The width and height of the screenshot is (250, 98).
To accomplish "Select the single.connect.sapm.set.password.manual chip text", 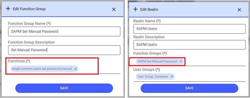I will coord(42,69).
